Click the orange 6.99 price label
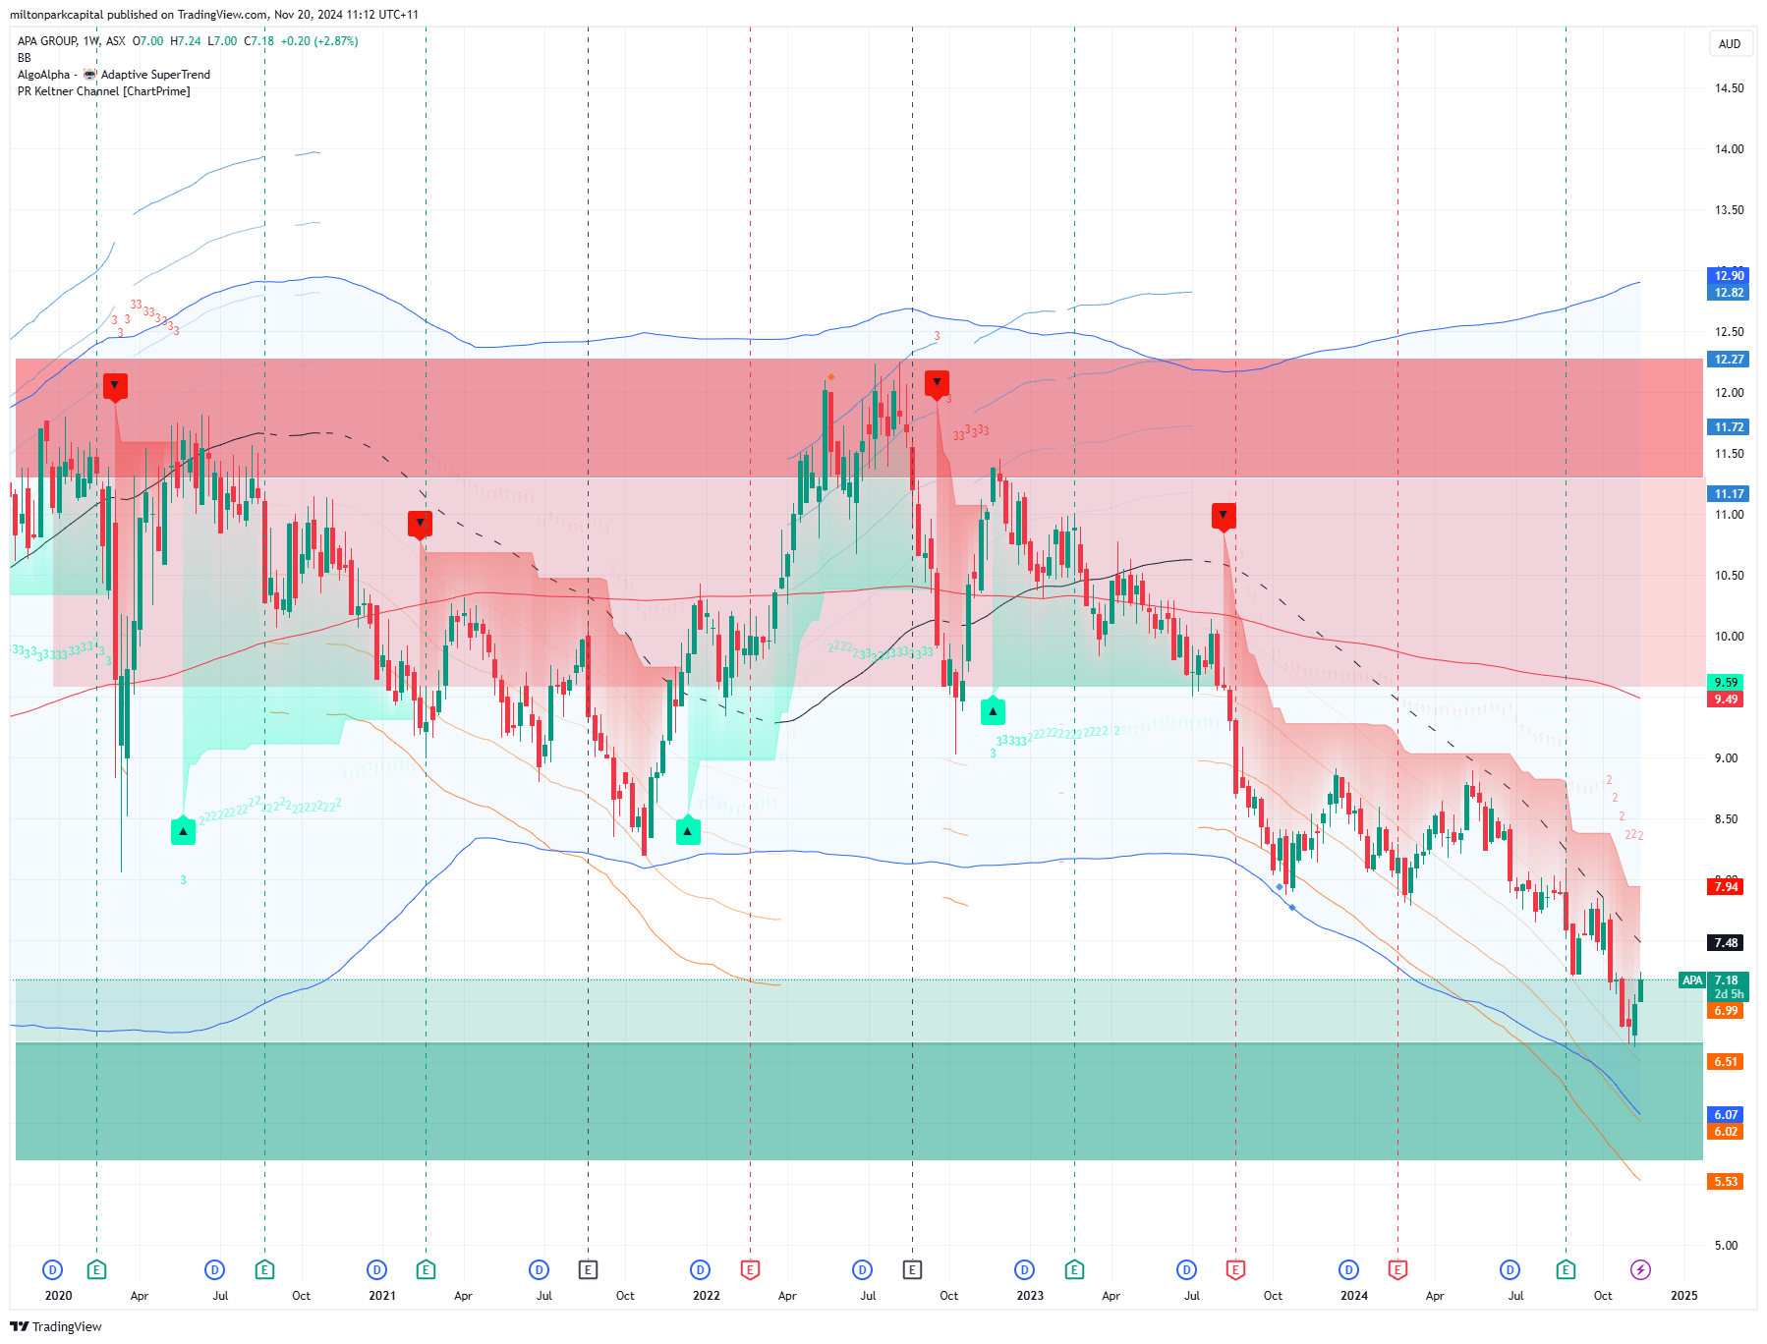Viewport: 1767px width, 1344px height. click(1726, 1011)
